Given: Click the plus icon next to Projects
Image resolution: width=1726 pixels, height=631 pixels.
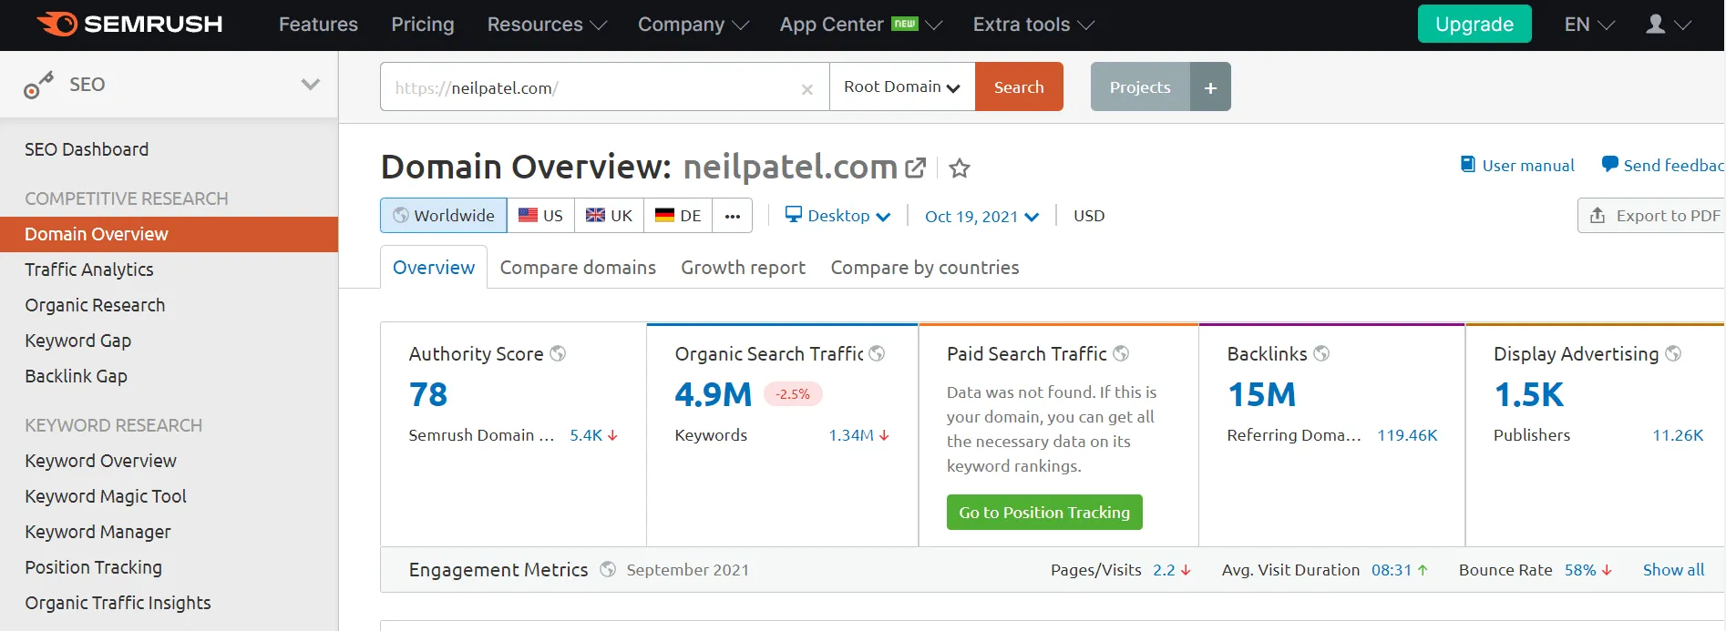Looking at the screenshot, I should pyautogui.click(x=1210, y=87).
